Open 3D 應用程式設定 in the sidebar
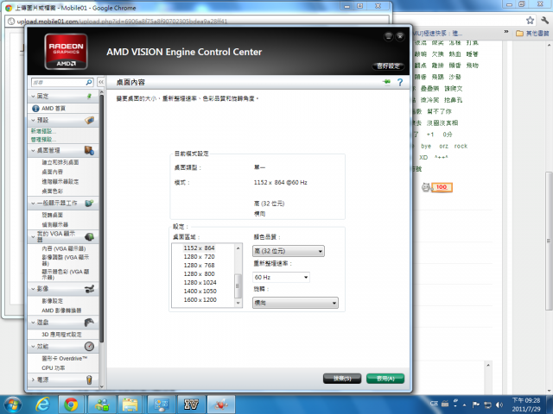Image resolution: width=553 pixels, height=414 pixels. 61,335
